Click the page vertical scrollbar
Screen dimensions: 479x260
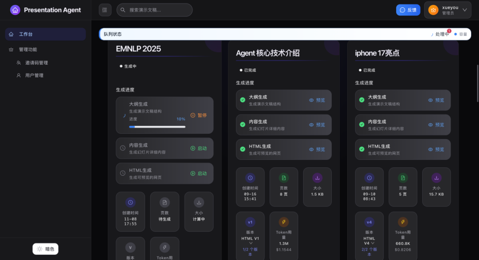click(x=478, y=83)
